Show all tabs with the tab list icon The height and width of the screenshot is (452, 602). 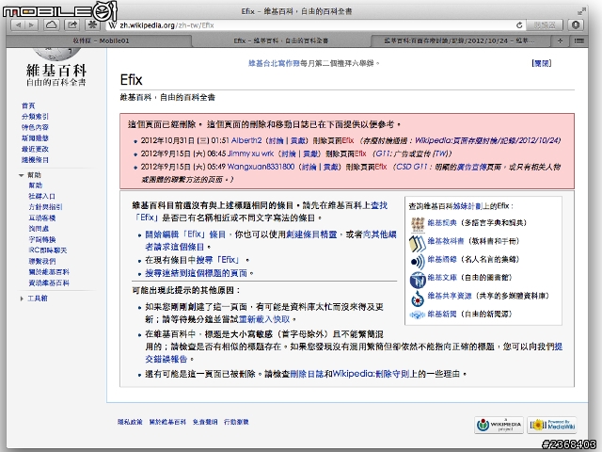tap(579, 40)
